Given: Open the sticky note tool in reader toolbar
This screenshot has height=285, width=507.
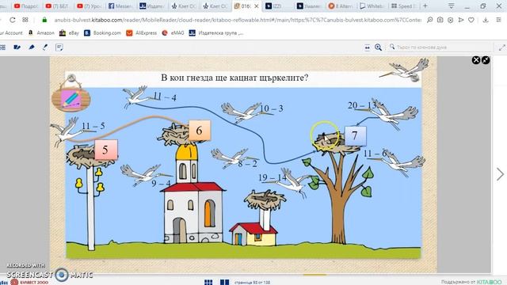Looking at the screenshot, I should tap(59, 47).
